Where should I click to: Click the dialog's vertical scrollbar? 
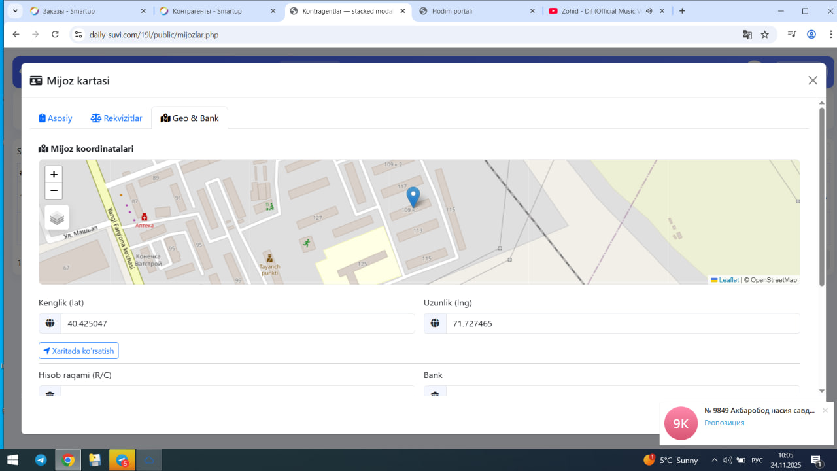point(822,196)
